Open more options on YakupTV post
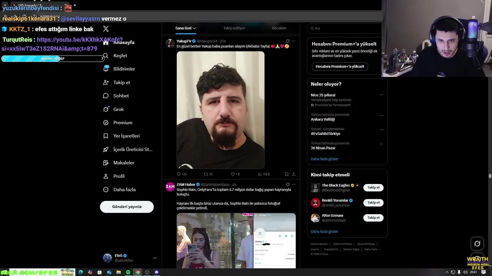492x276 pixels. tap(294, 41)
